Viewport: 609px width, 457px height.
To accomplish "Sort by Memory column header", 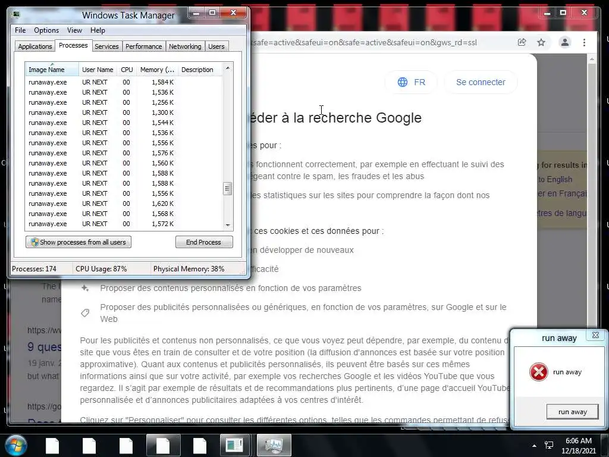I will (157, 70).
